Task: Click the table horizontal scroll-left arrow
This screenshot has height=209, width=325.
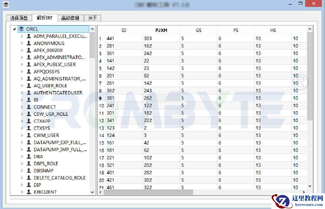Action: tap(100, 192)
